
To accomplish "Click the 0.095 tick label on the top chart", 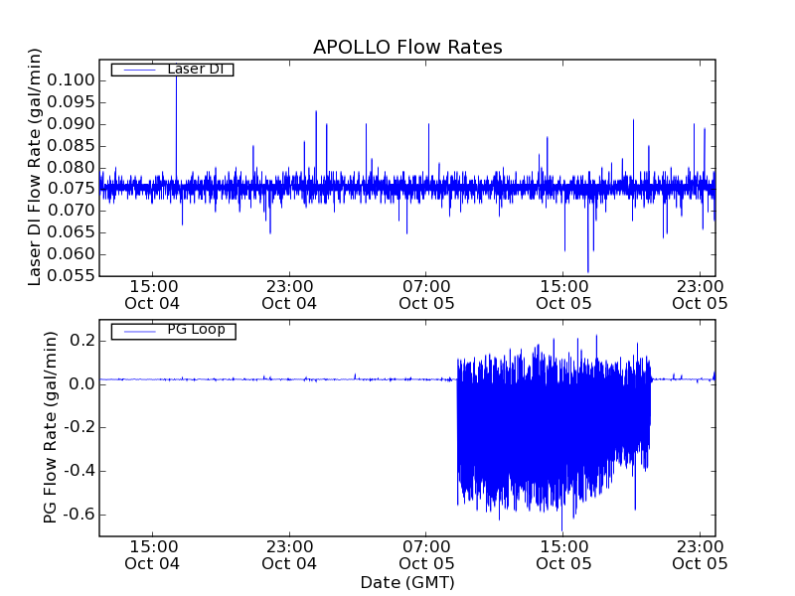I will pyautogui.click(x=71, y=102).
